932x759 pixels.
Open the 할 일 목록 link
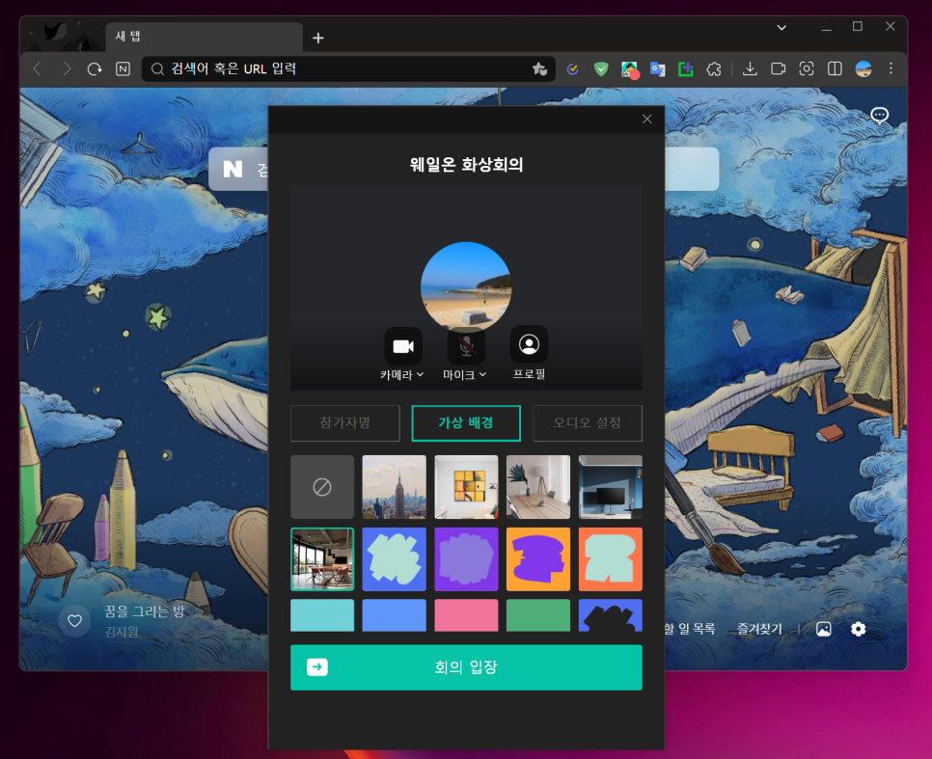coord(690,629)
